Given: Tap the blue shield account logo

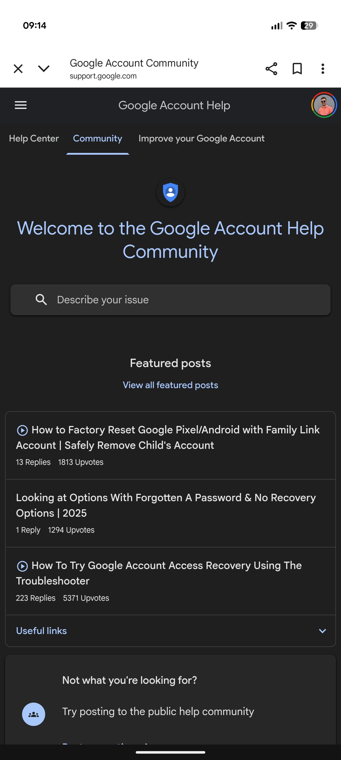Looking at the screenshot, I should coord(170,192).
